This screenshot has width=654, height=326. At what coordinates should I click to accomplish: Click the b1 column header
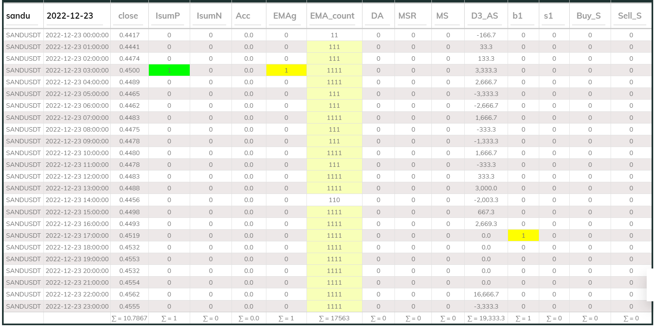(518, 16)
